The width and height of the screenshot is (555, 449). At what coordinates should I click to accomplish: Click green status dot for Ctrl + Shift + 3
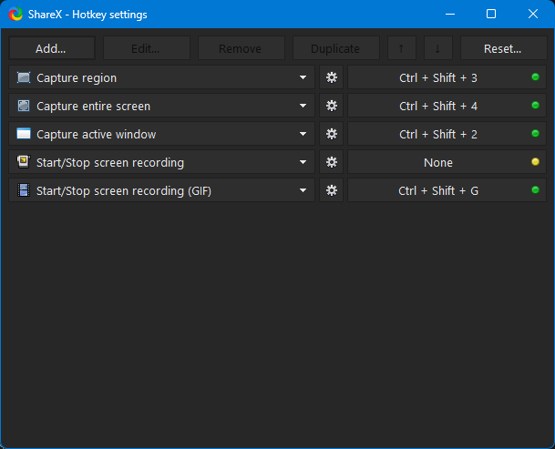(x=535, y=77)
